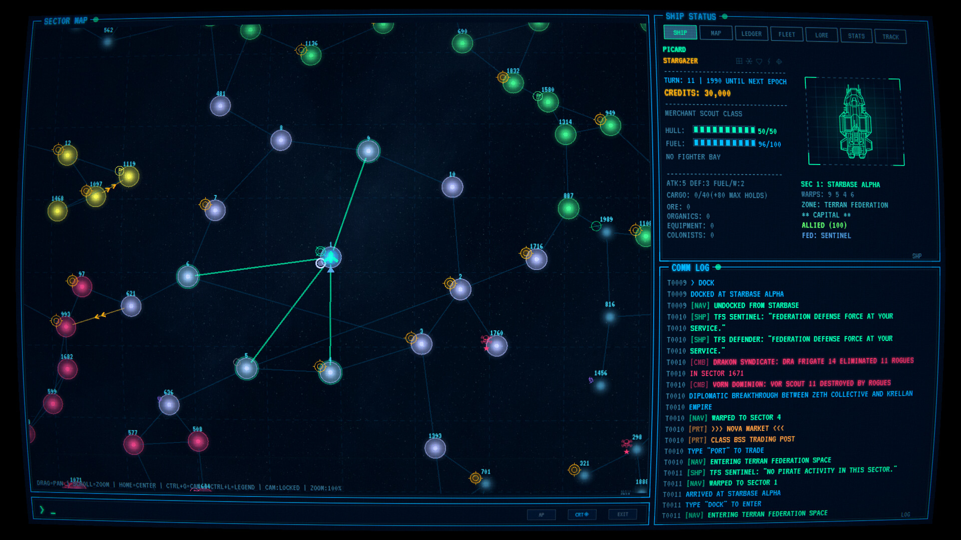This screenshot has width=961, height=540.
Task: Focus the command prompt input
Action: [280, 510]
